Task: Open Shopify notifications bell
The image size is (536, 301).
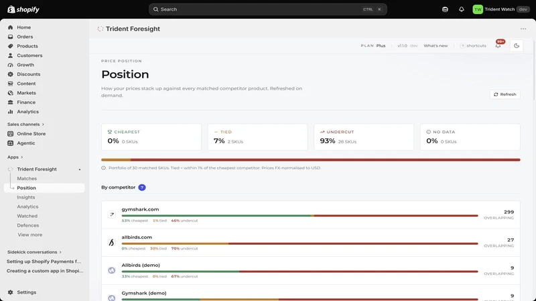Action: point(461,9)
